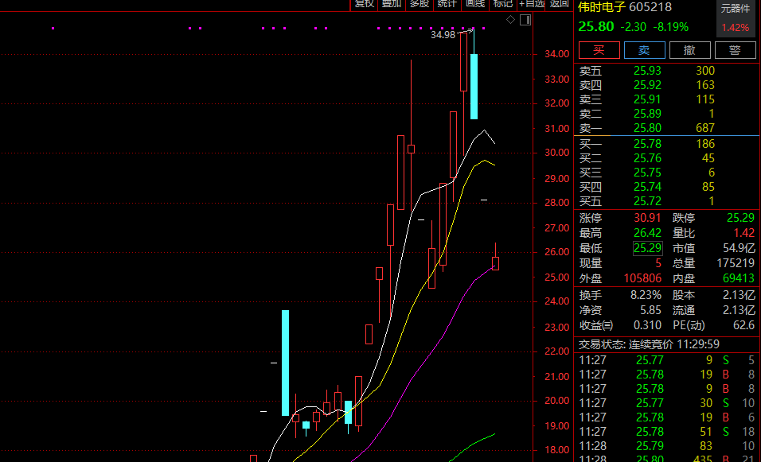Image resolution: width=761 pixels, height=462 pixels.
Task: Select the 卖二 25.89 order row
Action: [x=667, y=114]
